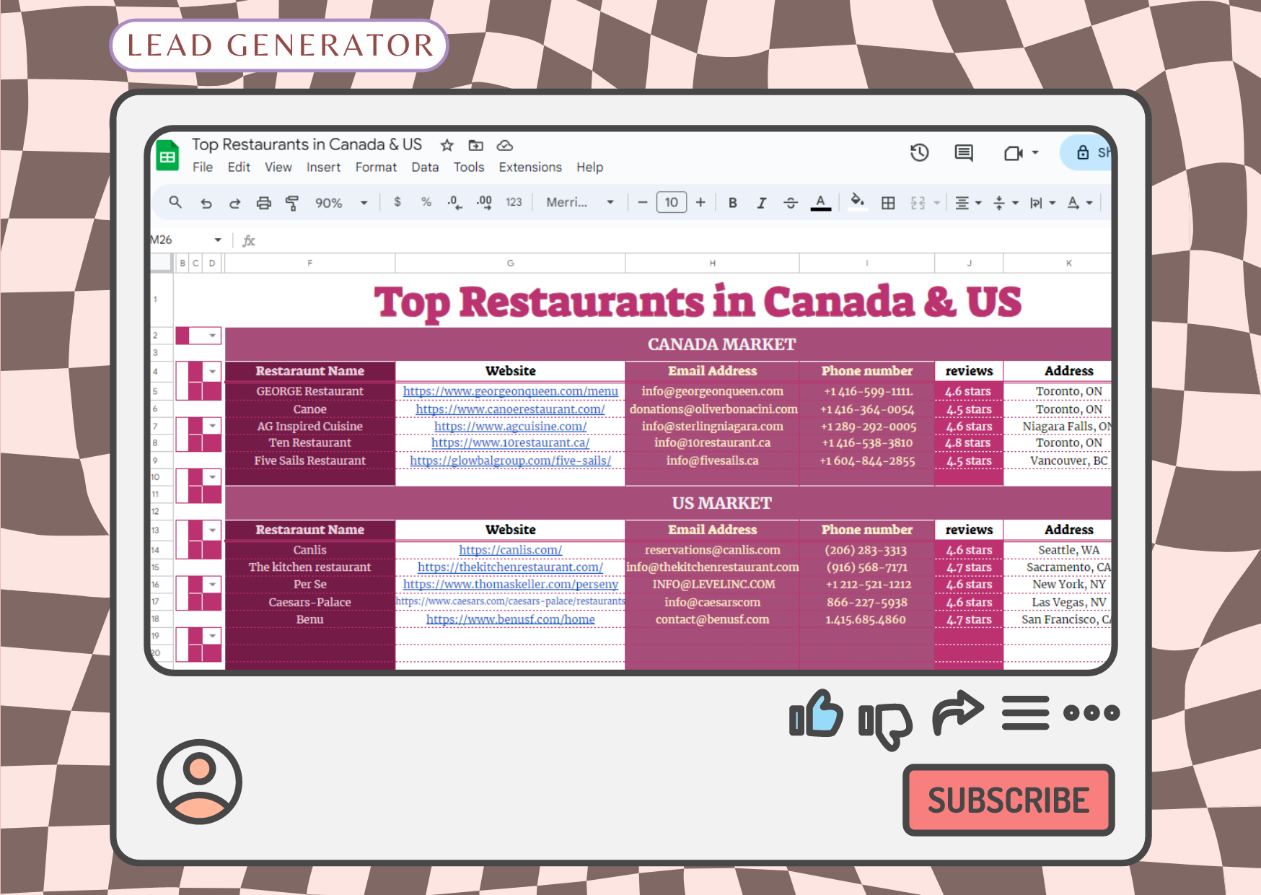Expand the name box dropdown arrow

217,240
